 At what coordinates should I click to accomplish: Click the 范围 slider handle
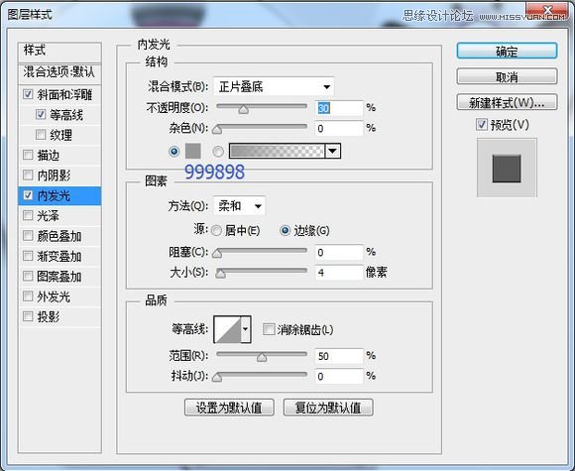pos(262,357)
